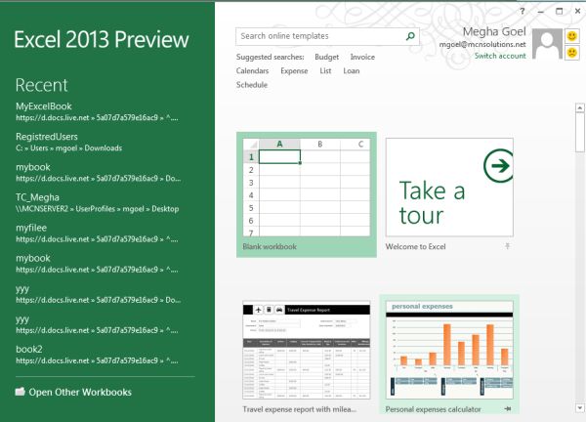Minimize the Excel window
The height and width of the screenshot is (422, 586).
[541, 12]
